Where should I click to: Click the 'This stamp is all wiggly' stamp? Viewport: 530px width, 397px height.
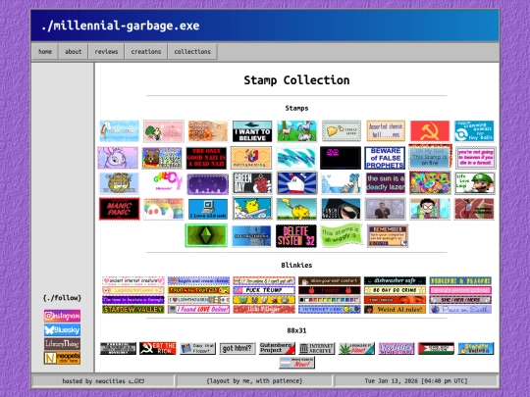(342, 234)
